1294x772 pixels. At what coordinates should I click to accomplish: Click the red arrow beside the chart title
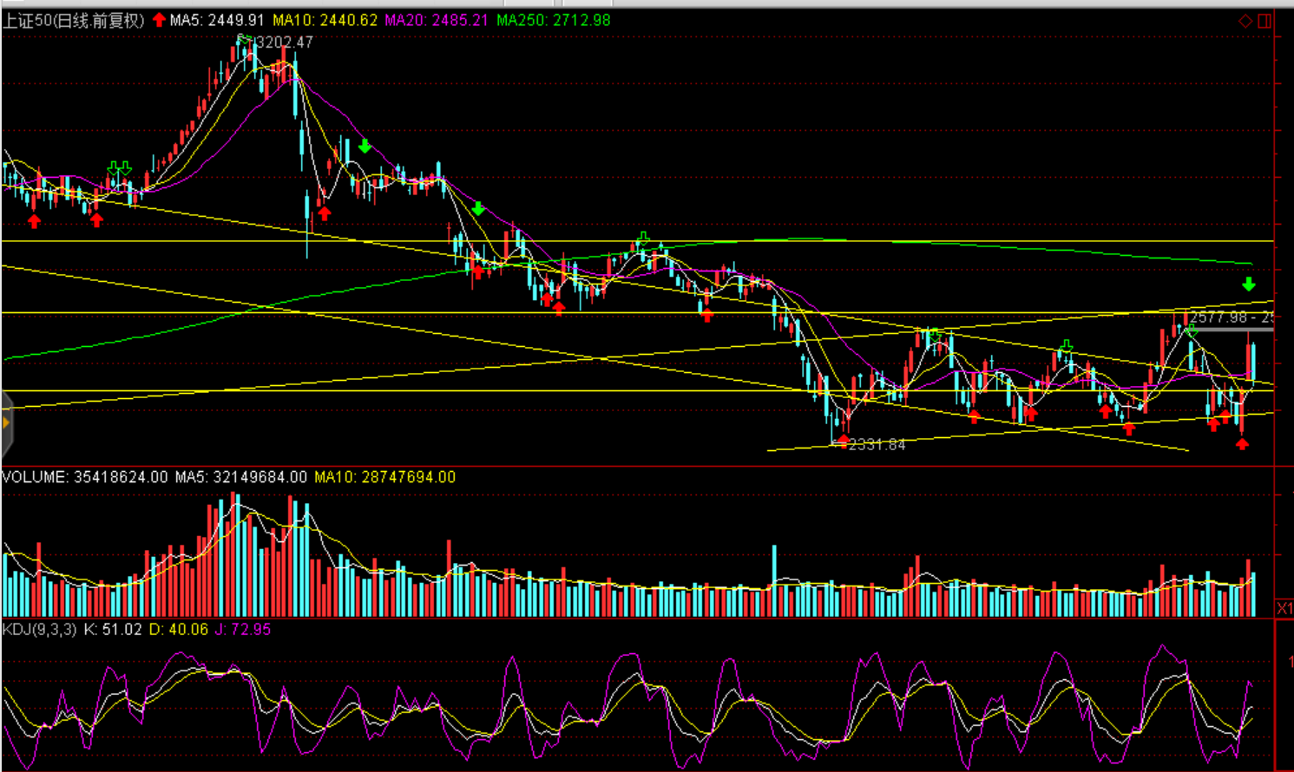(159, 20)
